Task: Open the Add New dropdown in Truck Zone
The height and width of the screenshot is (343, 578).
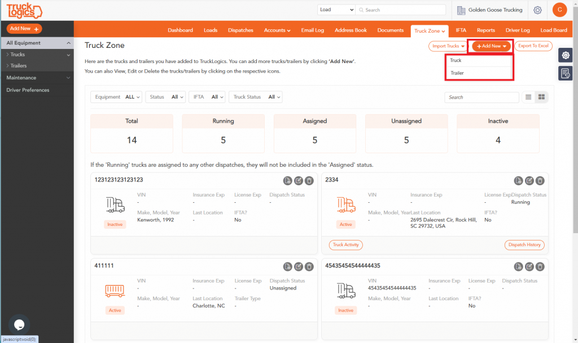Action: tap(492, 46)
